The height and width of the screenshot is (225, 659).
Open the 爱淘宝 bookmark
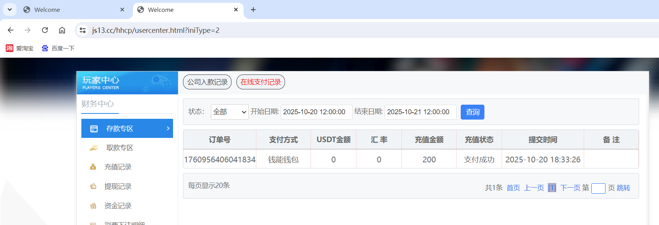(19, 48)
